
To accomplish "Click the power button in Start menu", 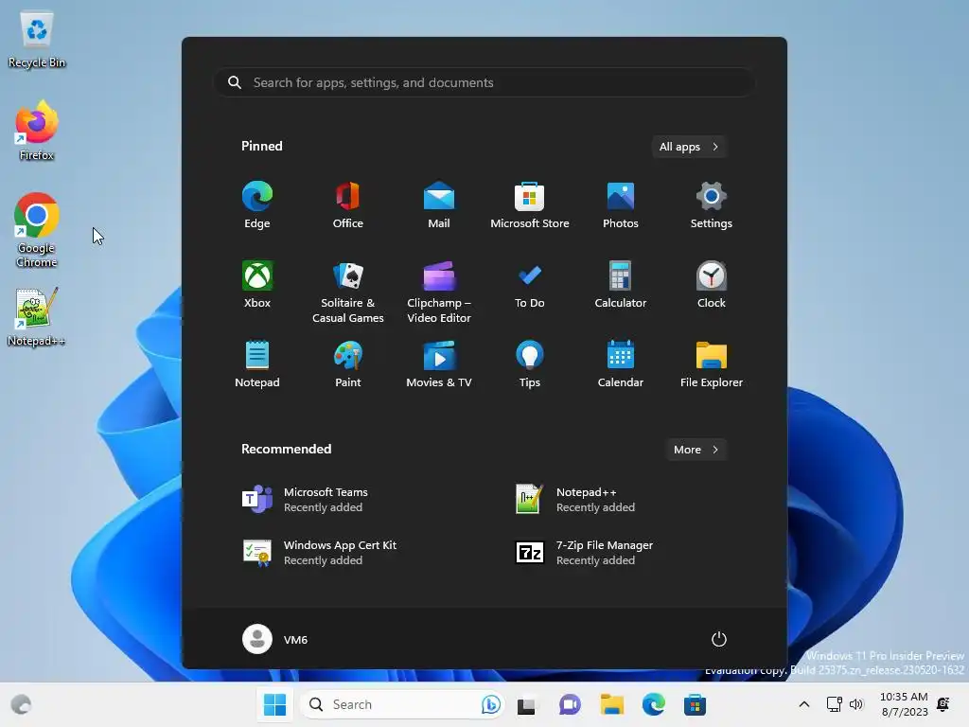I will click(719, 639).
